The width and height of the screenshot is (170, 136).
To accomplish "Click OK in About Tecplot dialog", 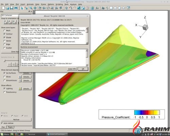I will [83, 69].
